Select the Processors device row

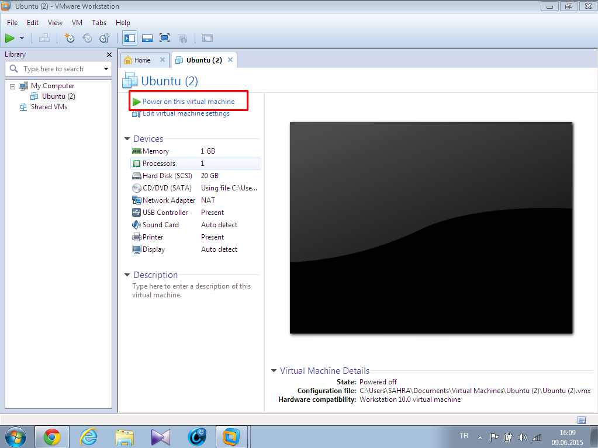[x=196, y=164]
